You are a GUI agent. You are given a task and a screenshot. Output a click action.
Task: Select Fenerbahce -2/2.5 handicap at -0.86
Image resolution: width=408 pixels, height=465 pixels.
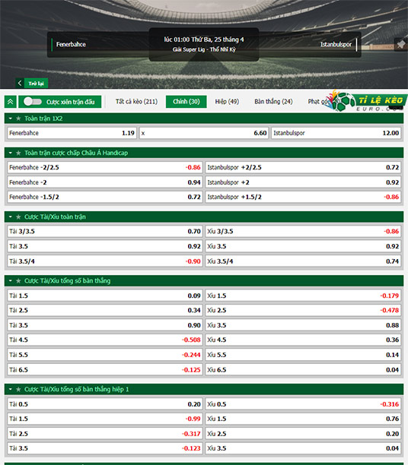[x=105, y=168]
